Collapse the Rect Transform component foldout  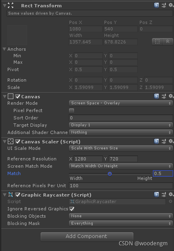click(4, 5)
